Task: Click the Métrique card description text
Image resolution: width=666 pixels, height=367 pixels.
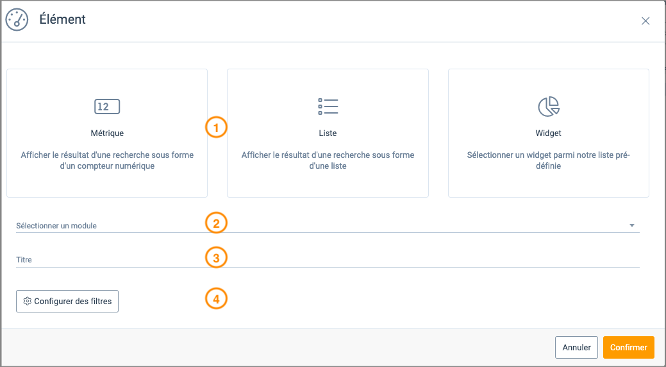Action: click(x=107, y=160)
